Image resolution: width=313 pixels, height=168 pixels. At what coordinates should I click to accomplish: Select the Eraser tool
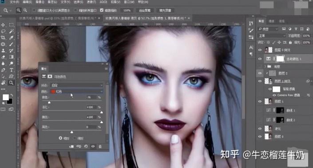[x=3, y=57]
